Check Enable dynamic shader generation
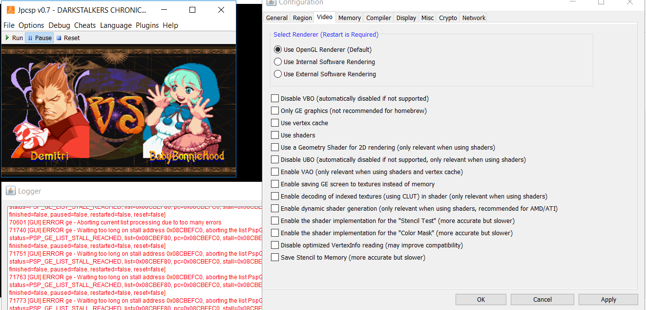 pos(275,208)
